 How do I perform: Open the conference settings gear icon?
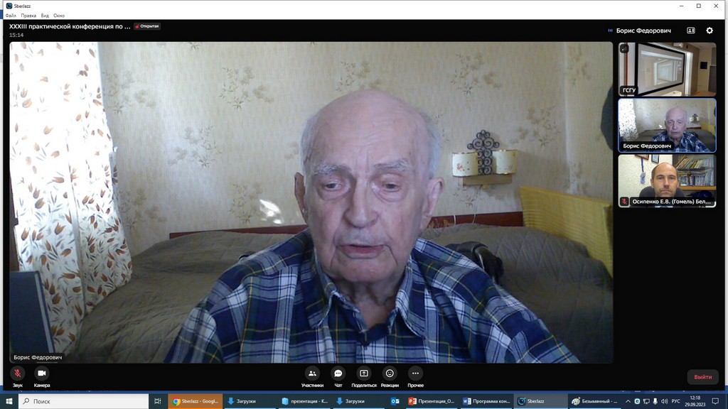(x=709, y=31)
